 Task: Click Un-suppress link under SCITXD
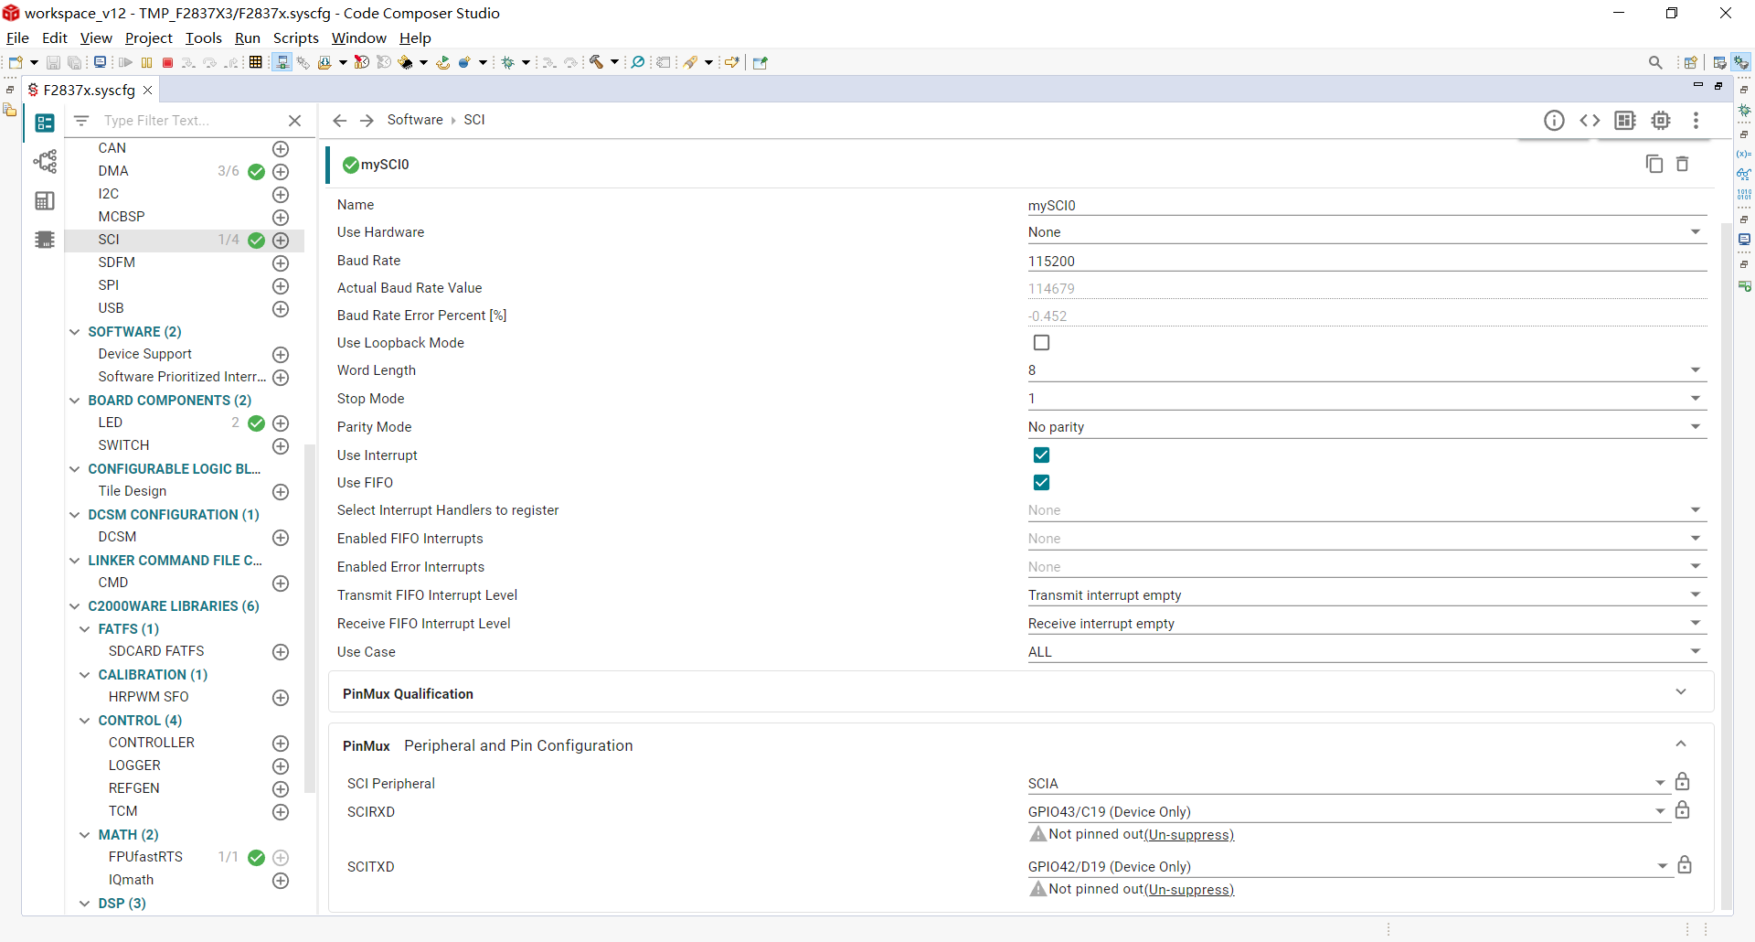(x=1188, y=890)
